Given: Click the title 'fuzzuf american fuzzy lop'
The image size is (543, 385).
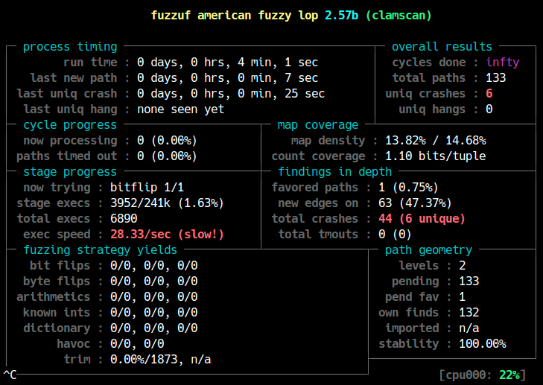Looking at the screenshot, I should tap(235, 16).
